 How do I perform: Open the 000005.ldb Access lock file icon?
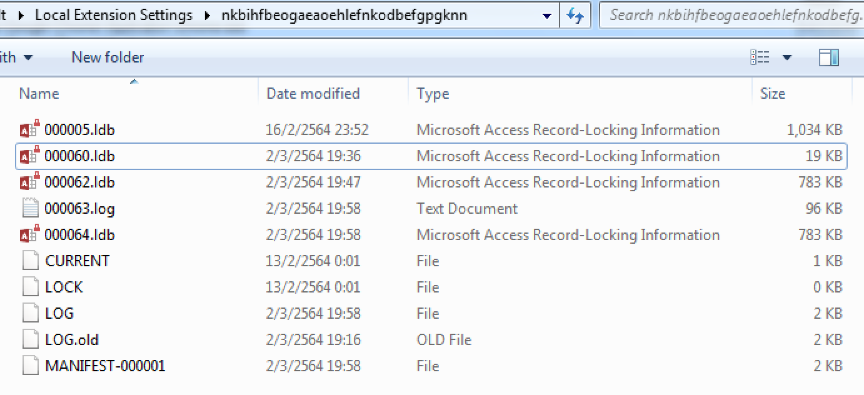tap(29, 130)
